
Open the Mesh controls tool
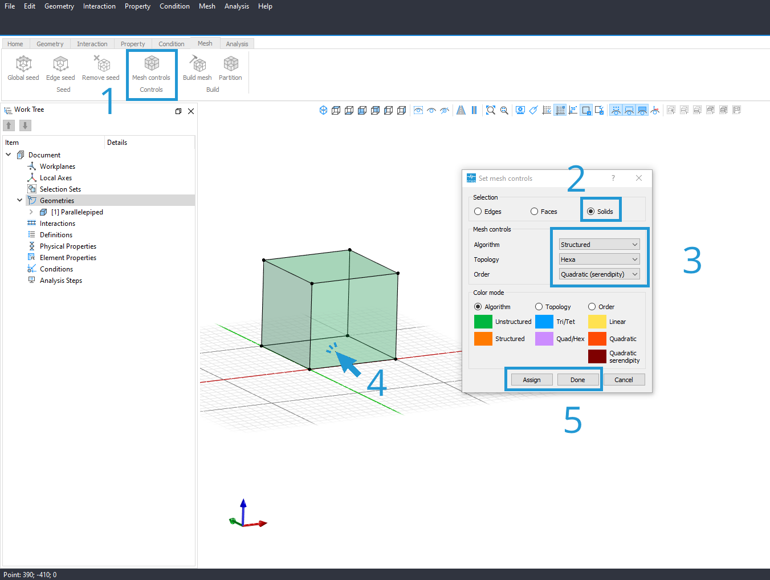coord(152,63)
